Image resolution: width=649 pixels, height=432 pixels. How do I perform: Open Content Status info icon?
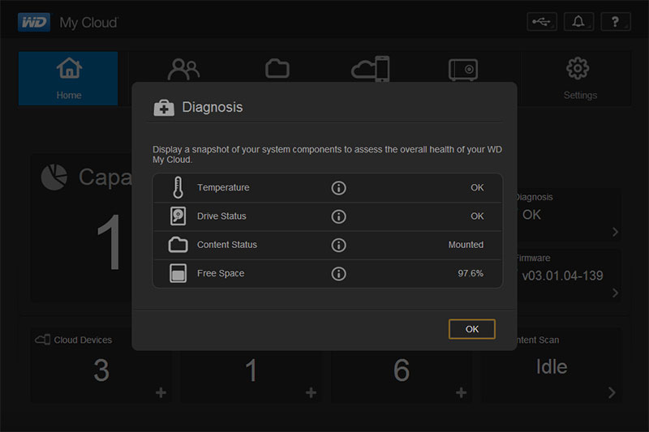[338, 245]
